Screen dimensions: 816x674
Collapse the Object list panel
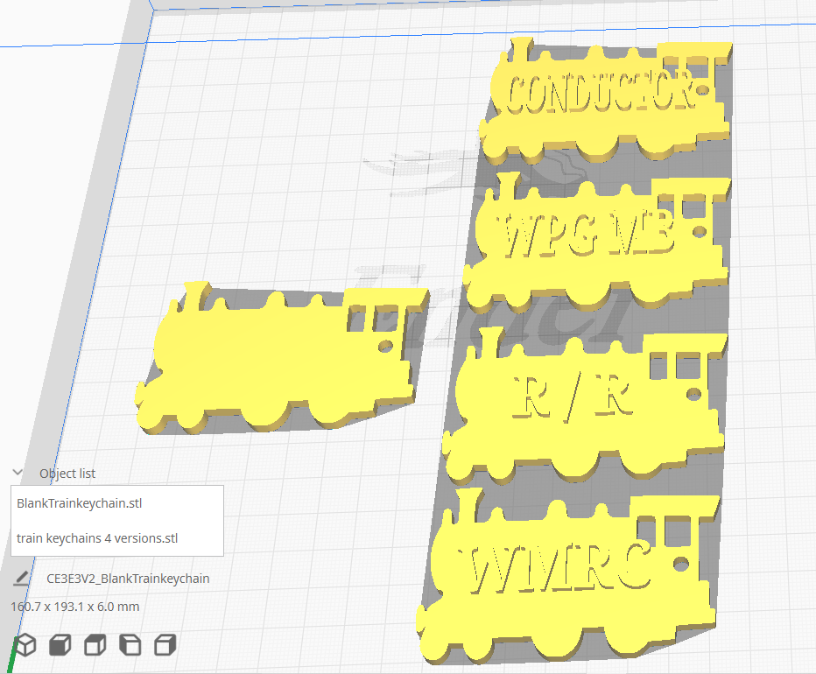point(18,474)
